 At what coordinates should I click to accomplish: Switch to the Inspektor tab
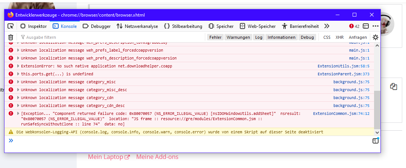tap(33, 26)
